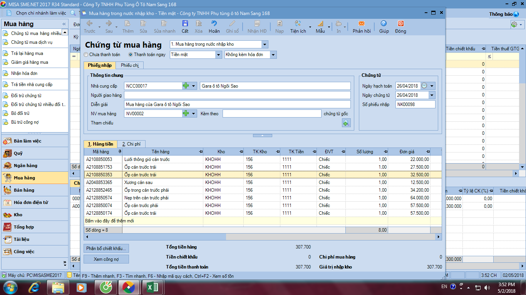Click Số phiếu nhập NK00098 field
Screen dimensions: 526x295
pos(415,104)
